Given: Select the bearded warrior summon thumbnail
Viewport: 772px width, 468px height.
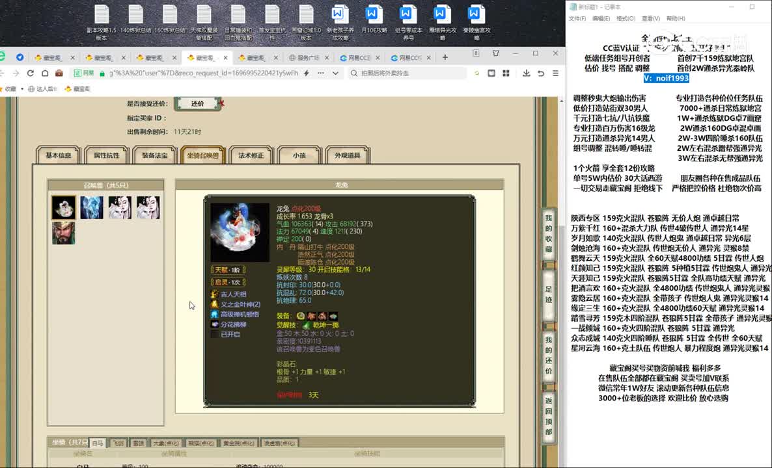Looking at the screenshot, I should point(64,233).
